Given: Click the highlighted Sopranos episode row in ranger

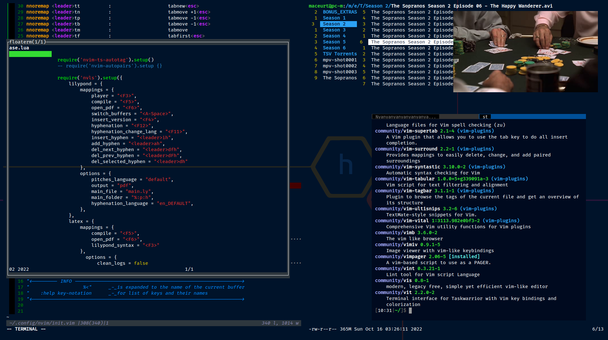Looking at the screenshot, I should tap(411, 42).
